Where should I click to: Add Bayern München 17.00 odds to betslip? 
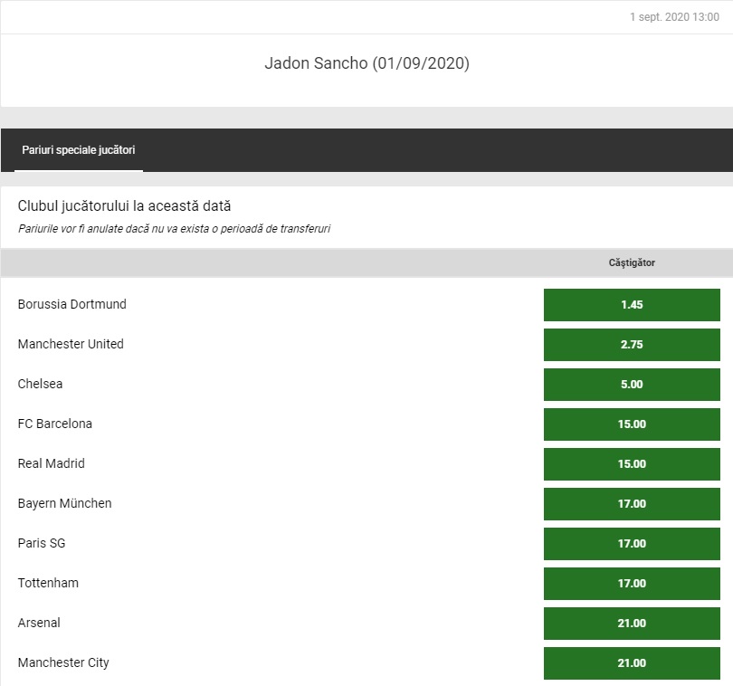632,504
